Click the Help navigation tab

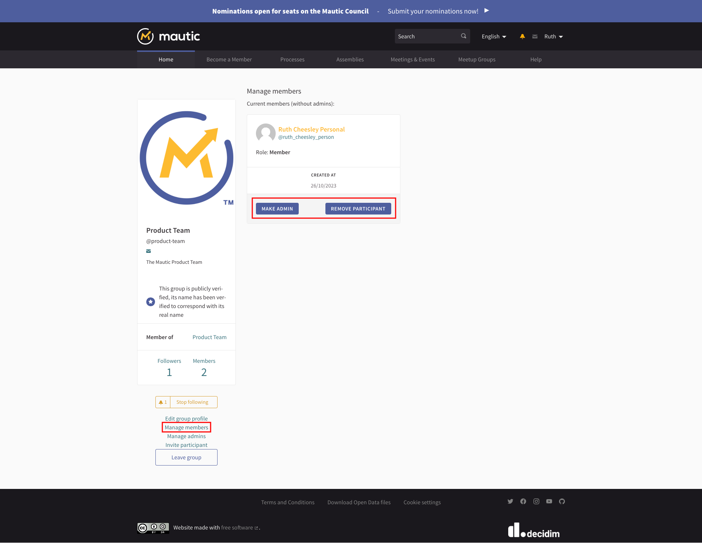point(536,59)
